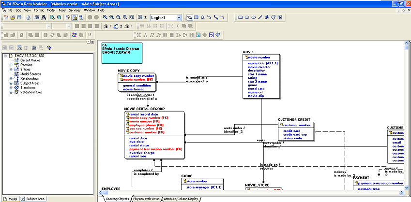This screenshot has width=411, height=202.
Task: Open the Format menu
Action: (39, 10)
